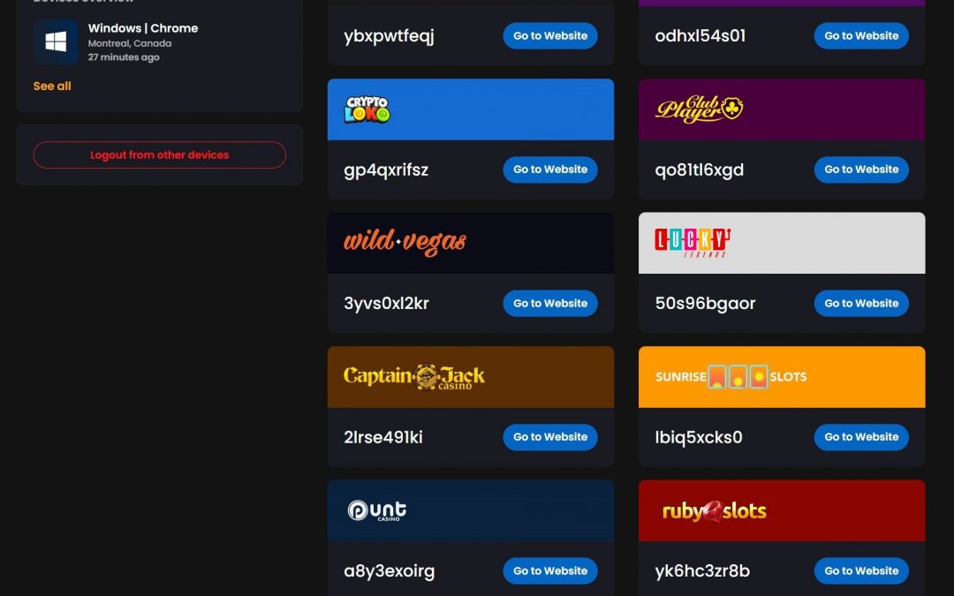954x596 pixels.
Task: Click the Ruby Slots logo
Action: tap(715, 511)
